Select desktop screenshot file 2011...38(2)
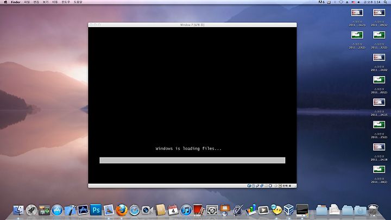Screen dimensions: 391x220 tap(379, 174)
